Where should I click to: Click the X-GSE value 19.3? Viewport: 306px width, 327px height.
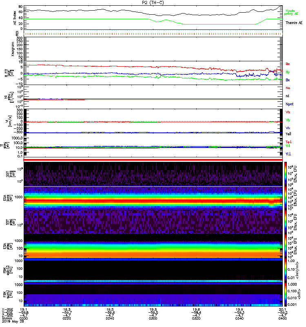click(x=67, y=310)
